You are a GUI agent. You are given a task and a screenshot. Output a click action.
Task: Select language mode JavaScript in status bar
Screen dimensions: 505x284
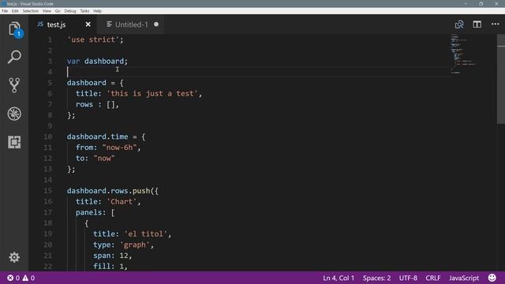464,278
